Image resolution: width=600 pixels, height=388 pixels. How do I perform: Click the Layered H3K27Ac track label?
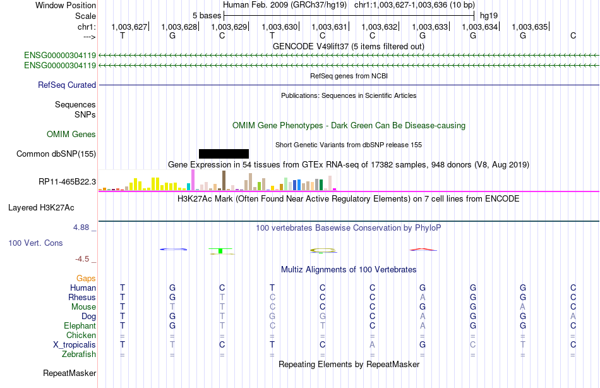point(41,208)
